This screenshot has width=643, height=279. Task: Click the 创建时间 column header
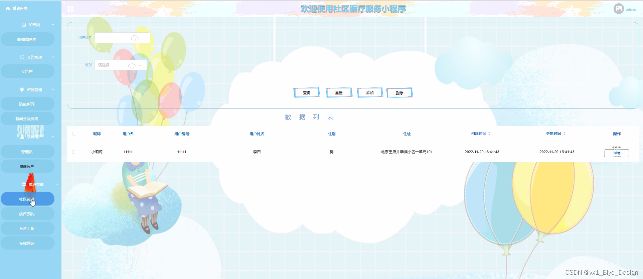pyautogui.click(x=479, y=134)
